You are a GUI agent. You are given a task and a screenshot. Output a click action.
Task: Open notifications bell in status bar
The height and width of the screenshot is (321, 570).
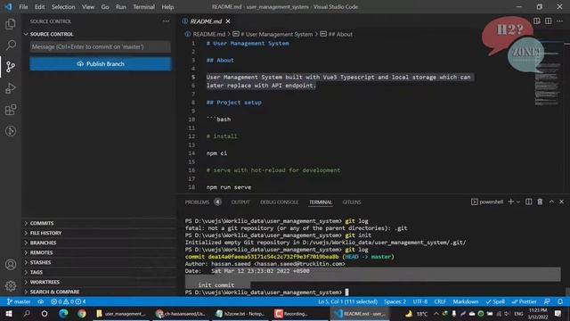(x=560, y=301)
